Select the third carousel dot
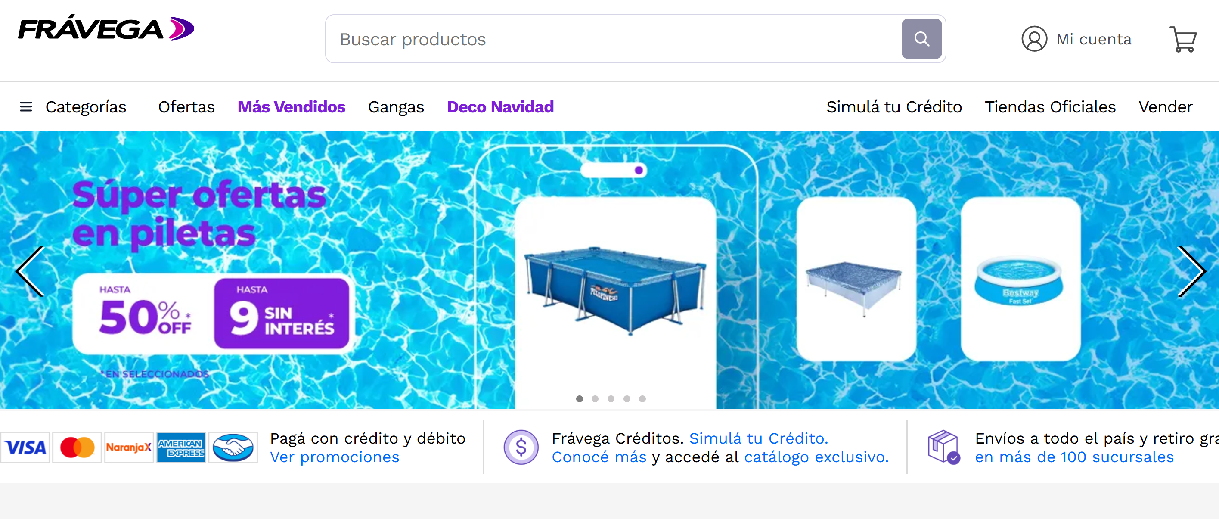 click(611, 399)
